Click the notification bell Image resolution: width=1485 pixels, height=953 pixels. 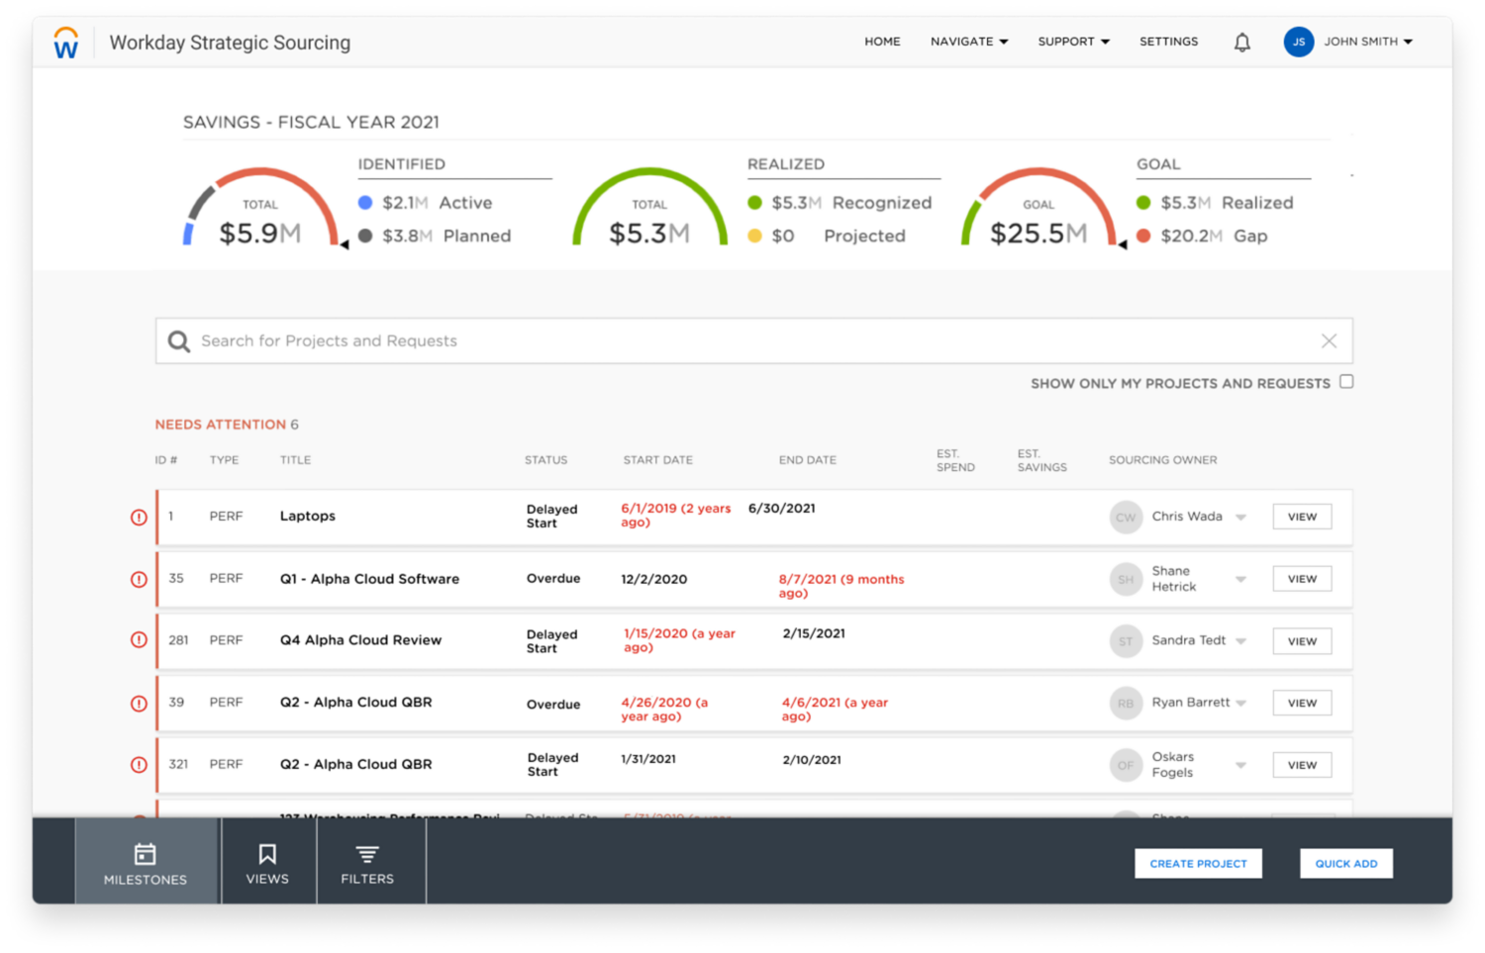click(1241, 42)
